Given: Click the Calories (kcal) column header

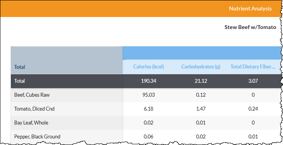Looking at the screenshot, I should [x=148, y=67].
